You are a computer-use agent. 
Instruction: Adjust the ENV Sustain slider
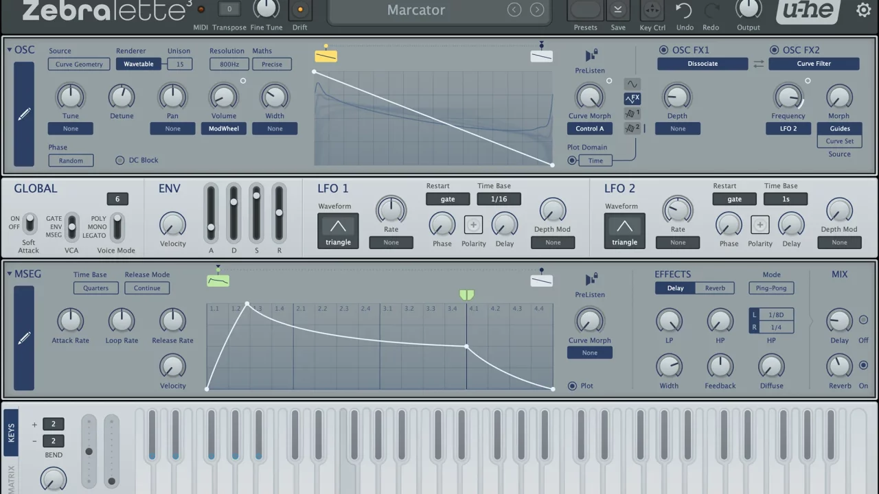(256, 212)
